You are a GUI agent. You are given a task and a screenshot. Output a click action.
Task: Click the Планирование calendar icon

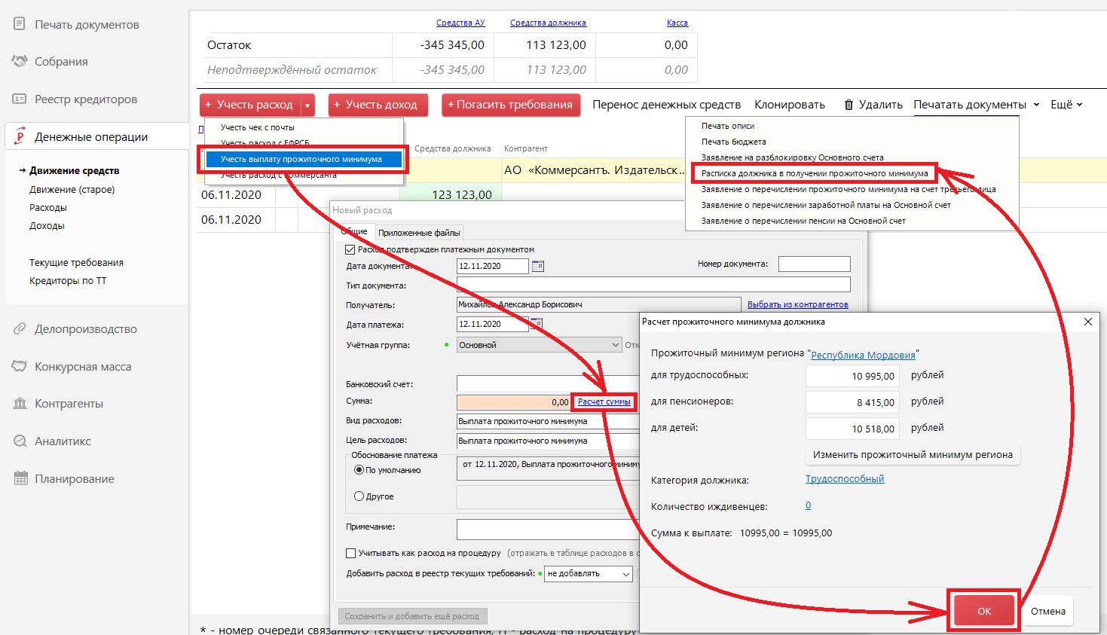(20, 478)
